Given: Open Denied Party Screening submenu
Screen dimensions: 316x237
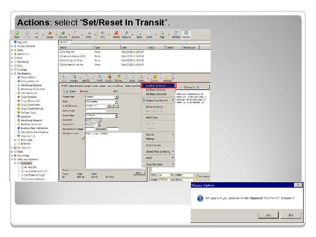Looking at the screenshot, I should tap(158, 151).
